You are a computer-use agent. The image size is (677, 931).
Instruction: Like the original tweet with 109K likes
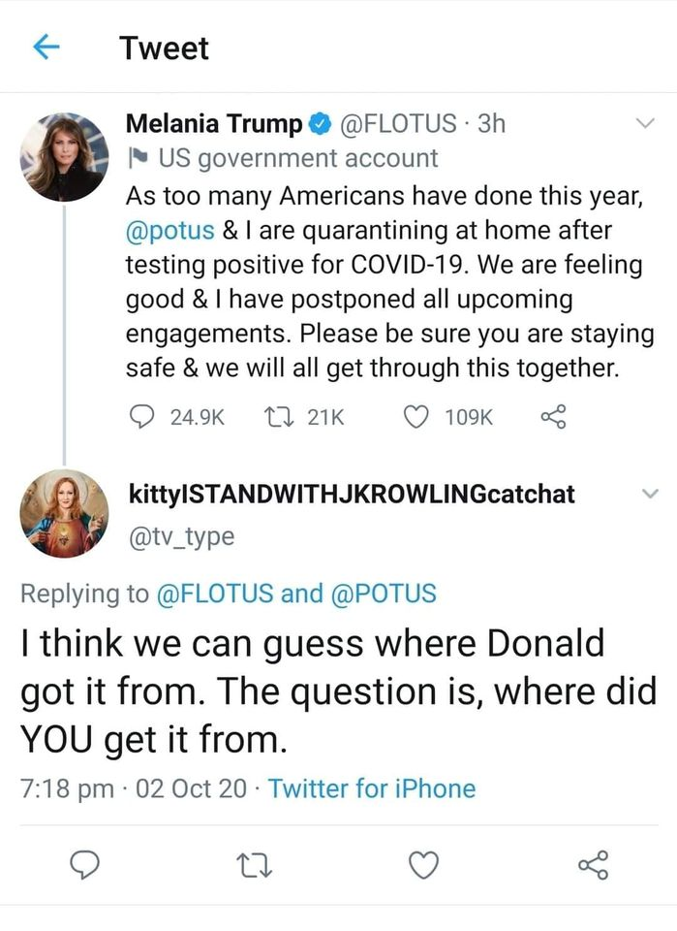(x=416, y=417)
